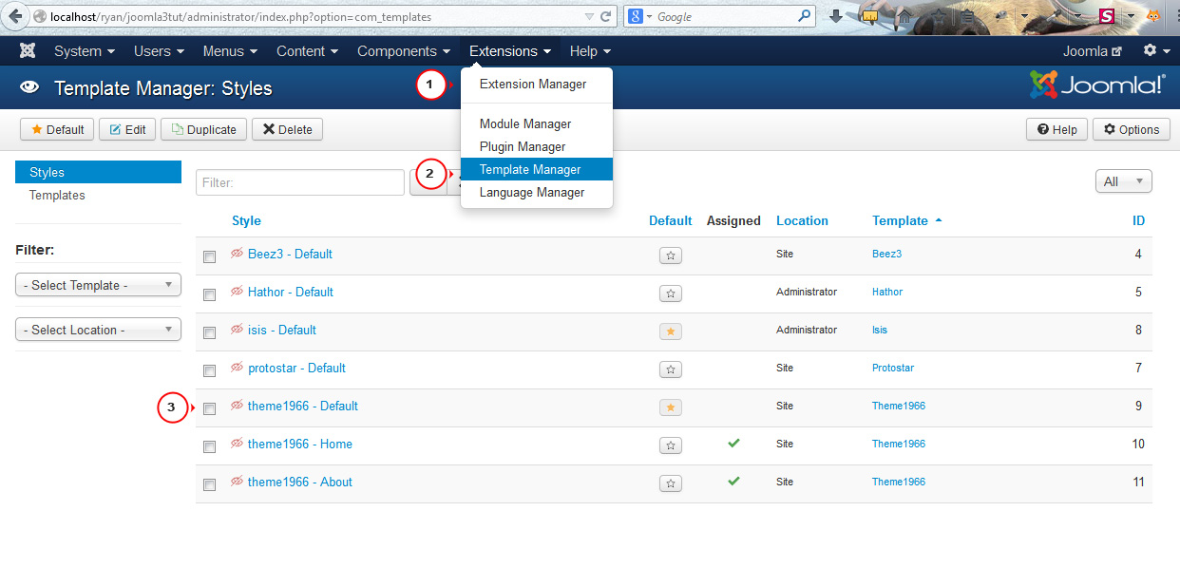Set theme1966 - Default as default via star icon
Screen dimensions: 1180x587
pyautogui.click(x=671, y=407)
